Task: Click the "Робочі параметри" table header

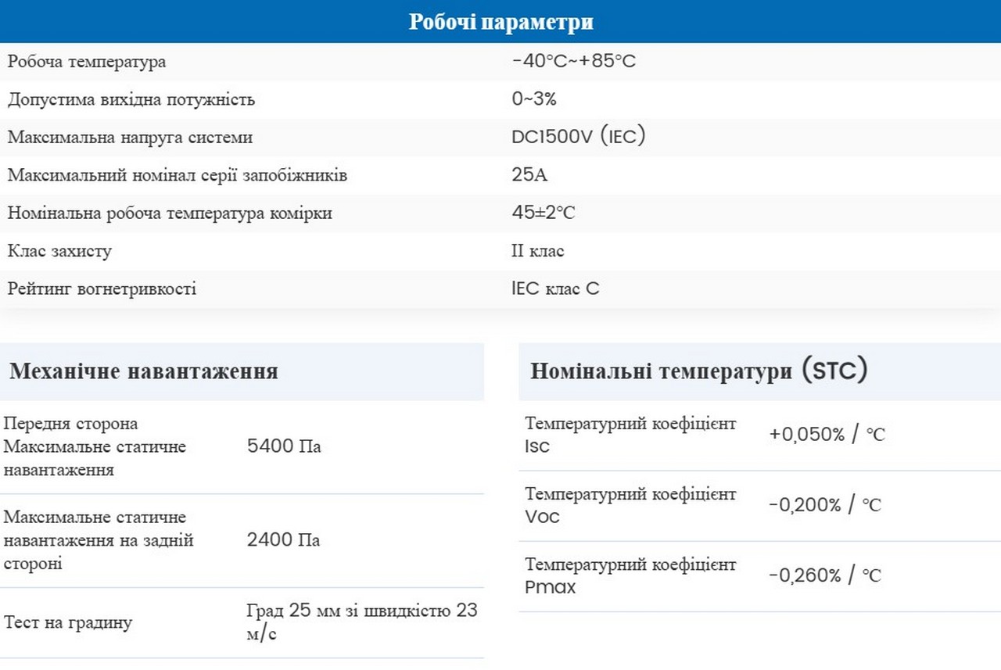Action: (x=500, y=22)
